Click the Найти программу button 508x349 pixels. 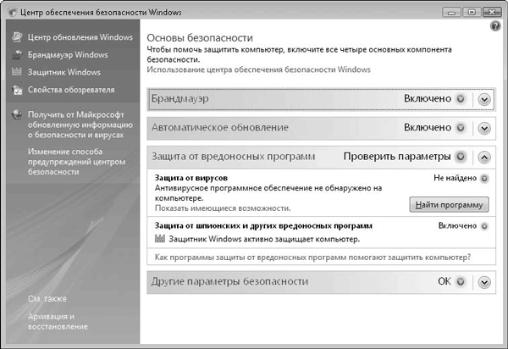click(449, 204)
